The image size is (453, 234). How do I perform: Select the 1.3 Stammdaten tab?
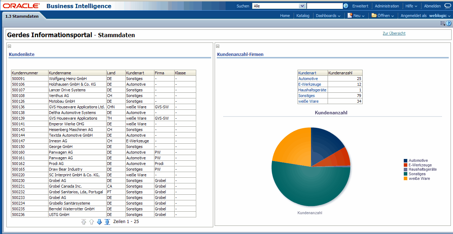[x=22, y=16]
